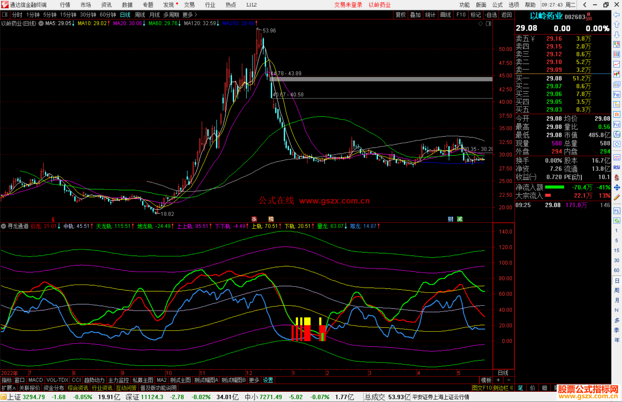Click the four-way move arrows icon
622x402 pixels.
617,188
